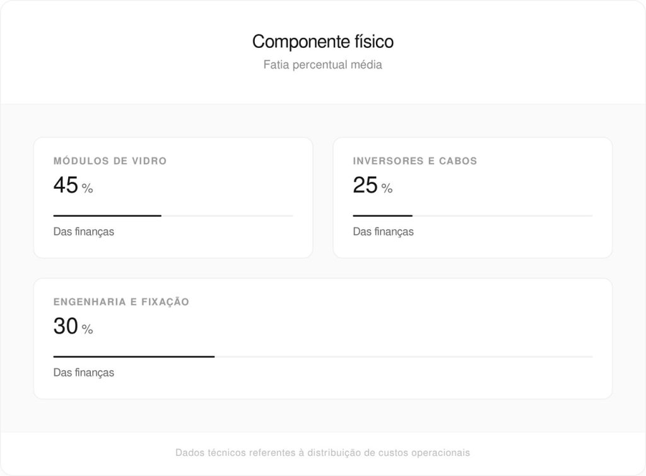Click "Das finanças" under Módulos de Vidro
Image resolution: width=646 pixels, height=476 pixels.
click(x=83, y=232)
